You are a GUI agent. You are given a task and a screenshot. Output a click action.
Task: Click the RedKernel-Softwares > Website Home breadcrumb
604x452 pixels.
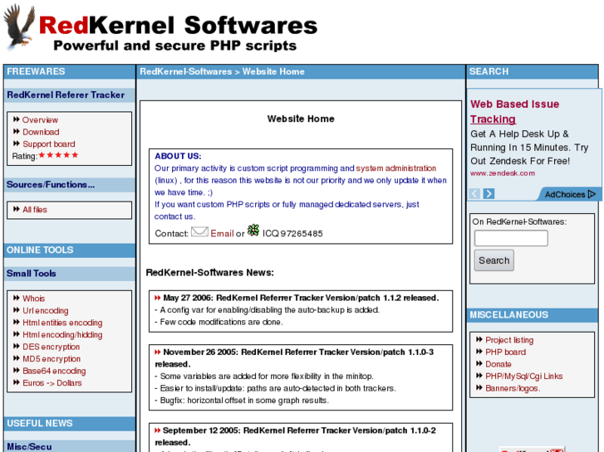coord(222,71)
